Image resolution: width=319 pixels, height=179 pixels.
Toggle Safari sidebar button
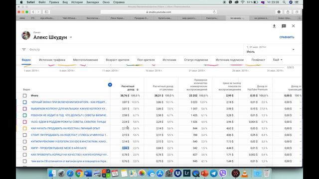coord(46,12)
